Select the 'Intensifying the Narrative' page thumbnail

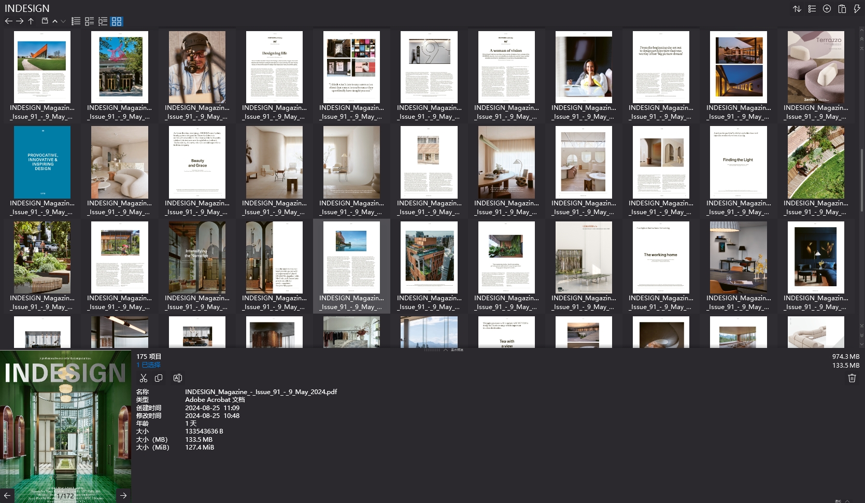(x=197, y=257)
